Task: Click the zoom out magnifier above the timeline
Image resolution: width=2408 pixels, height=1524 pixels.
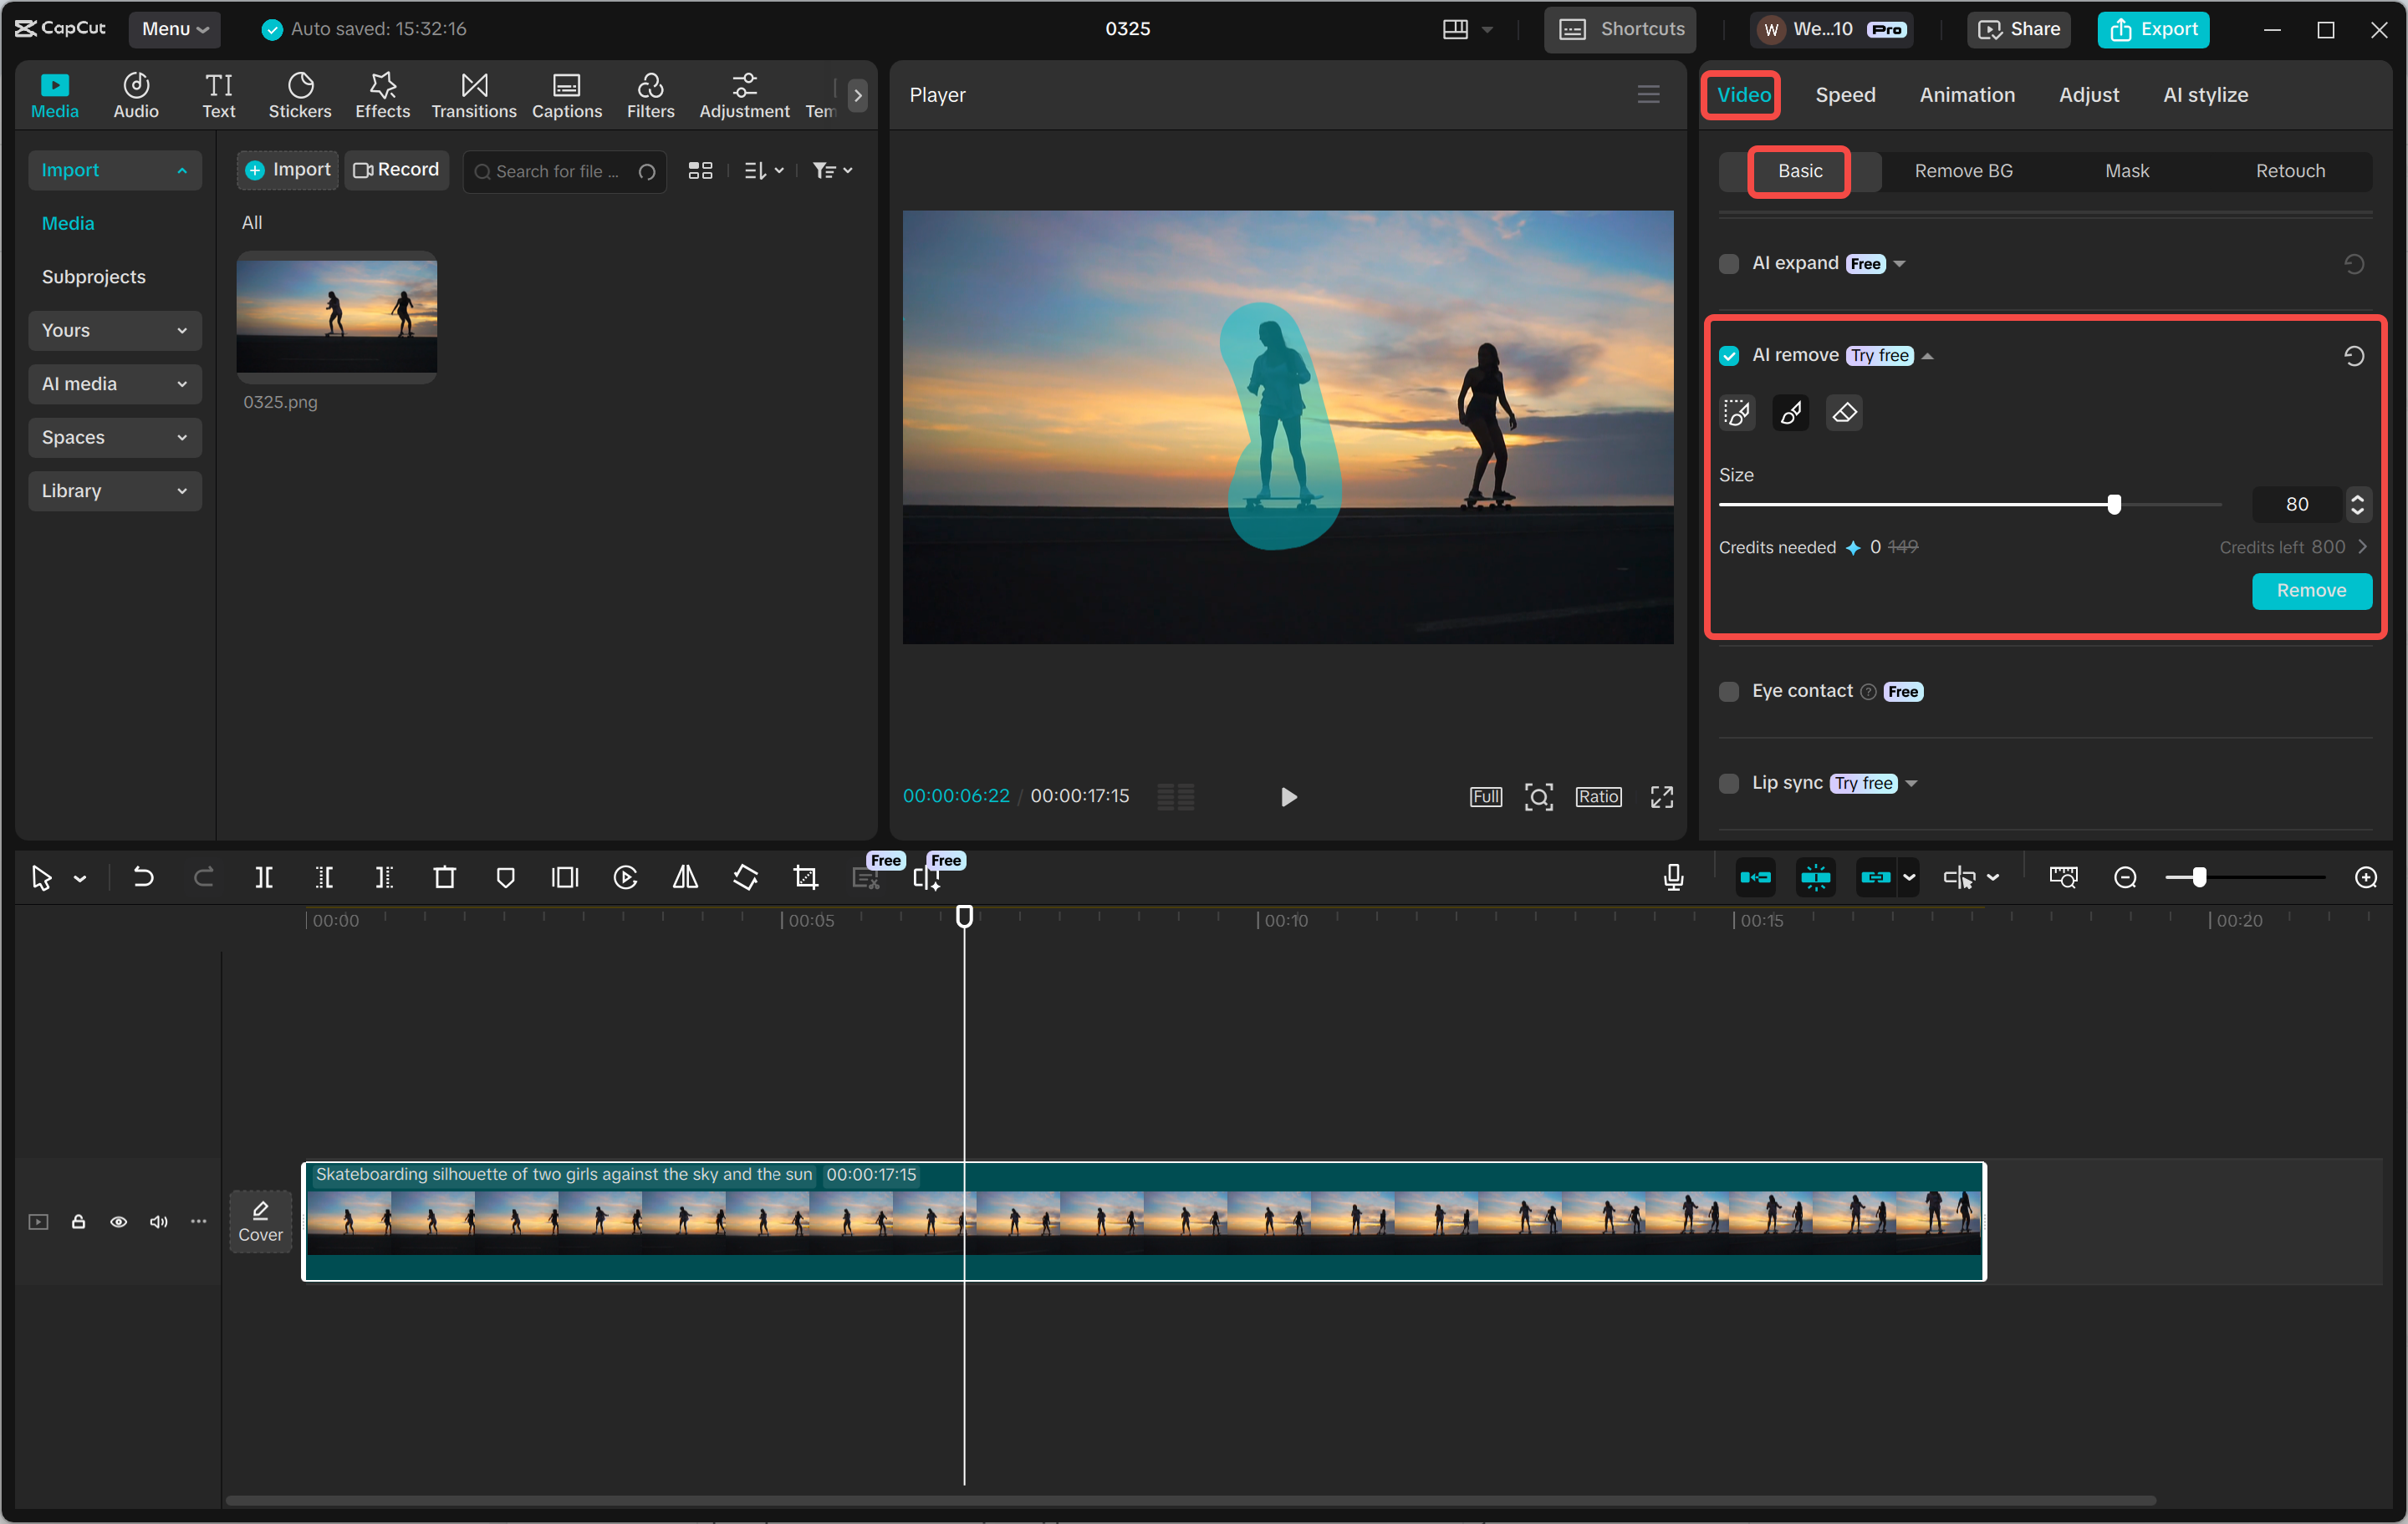Action: (2125, 876)
